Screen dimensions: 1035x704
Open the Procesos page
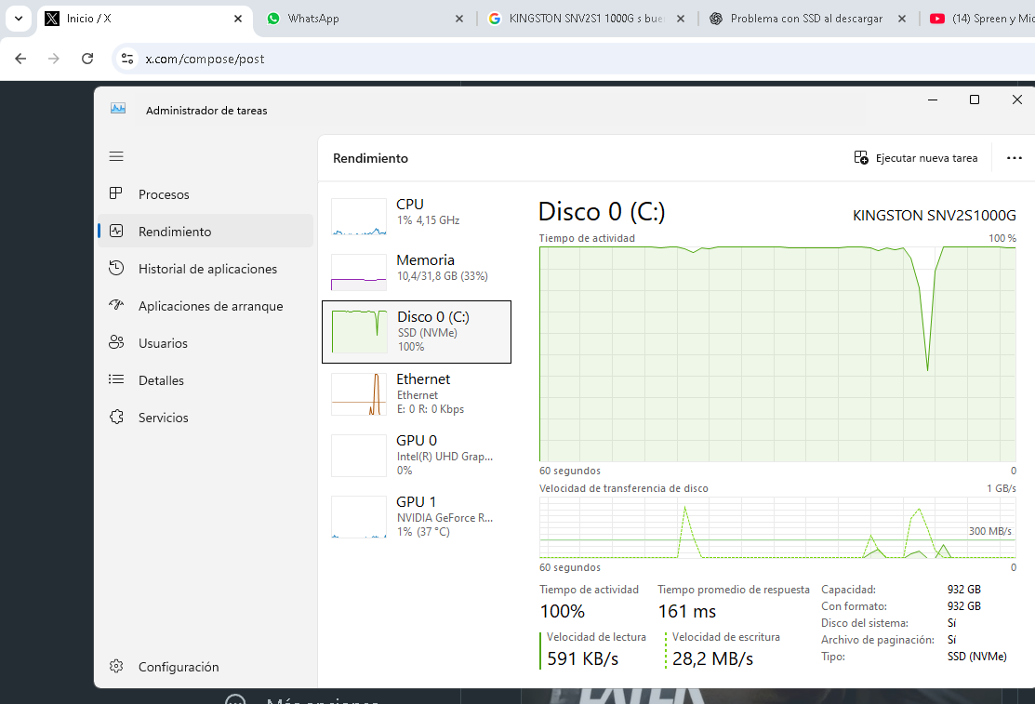(x=206, y=194)
